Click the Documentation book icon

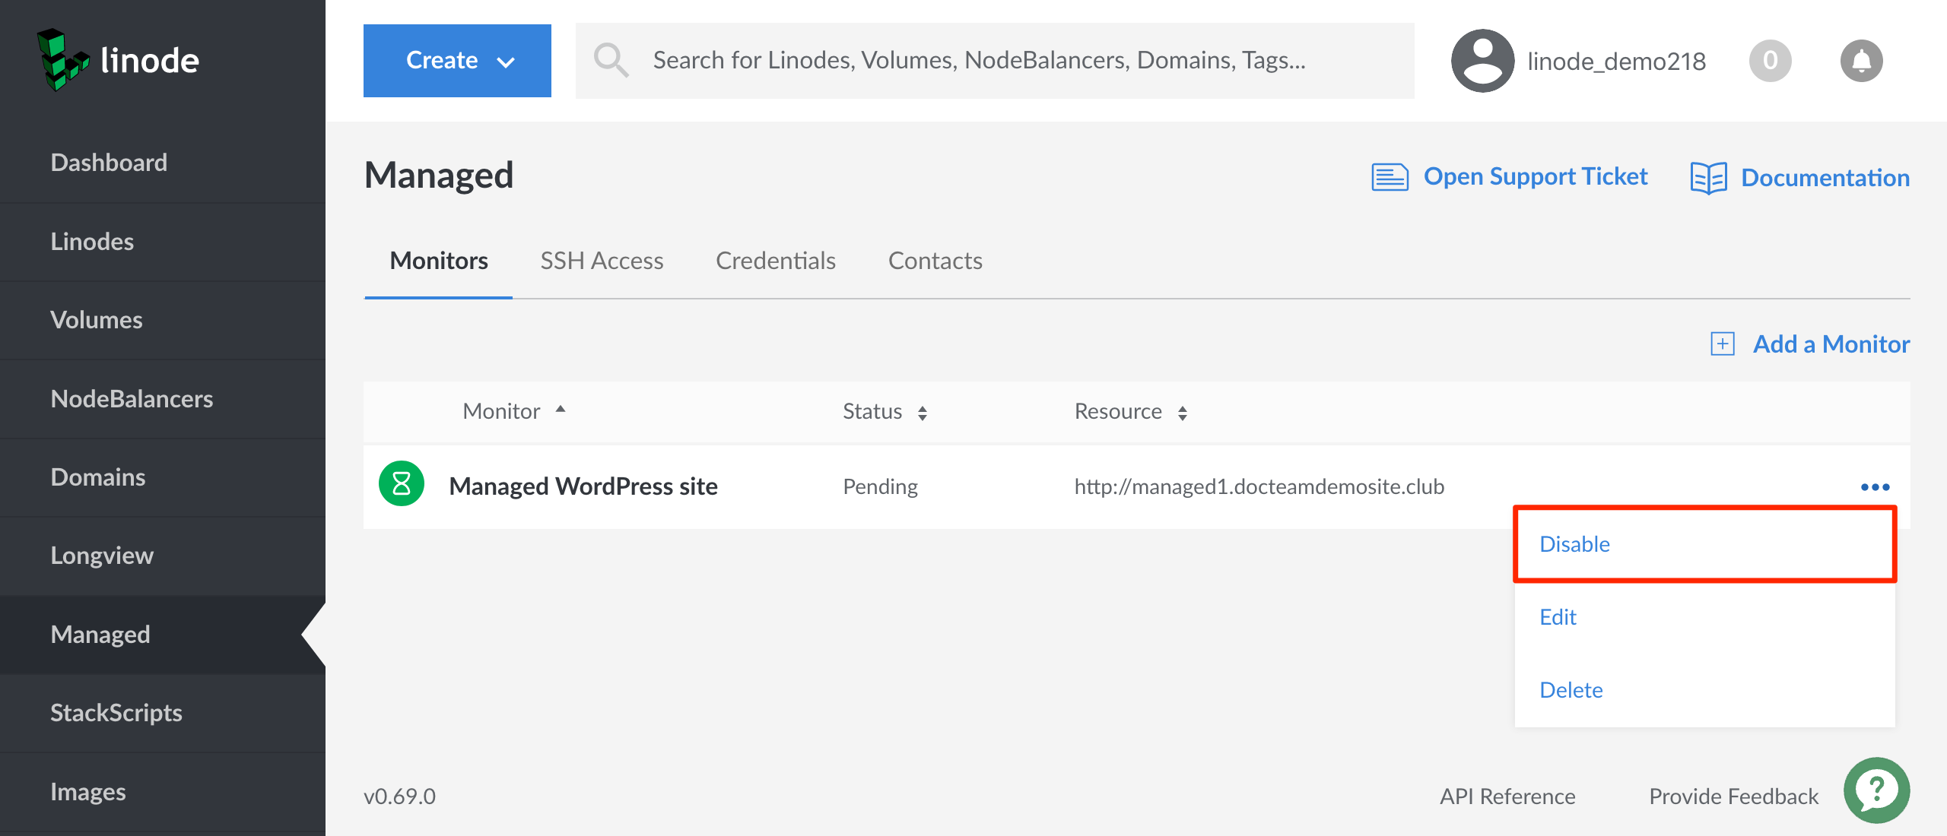point(1708,178)
